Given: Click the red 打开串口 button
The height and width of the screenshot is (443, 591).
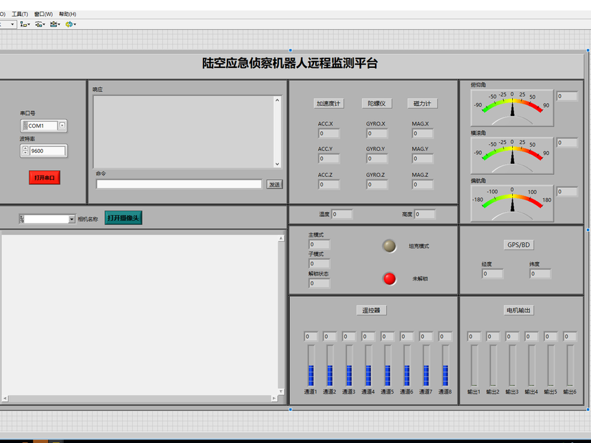Looking at the screenshot, I should coord(45,178).
